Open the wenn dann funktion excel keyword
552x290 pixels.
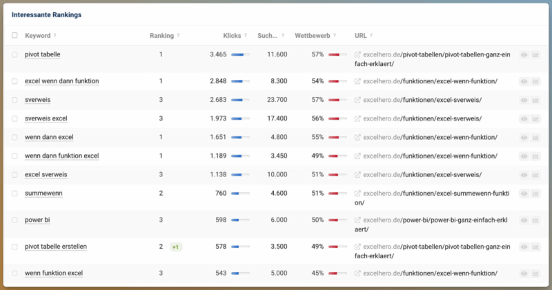61,156
